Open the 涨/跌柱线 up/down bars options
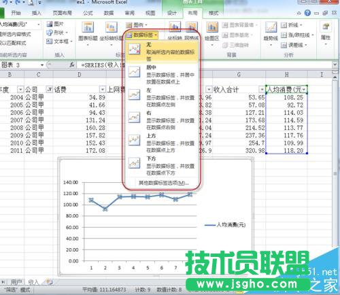The width and height of the screenshot is (340, 295). (297, 35)
